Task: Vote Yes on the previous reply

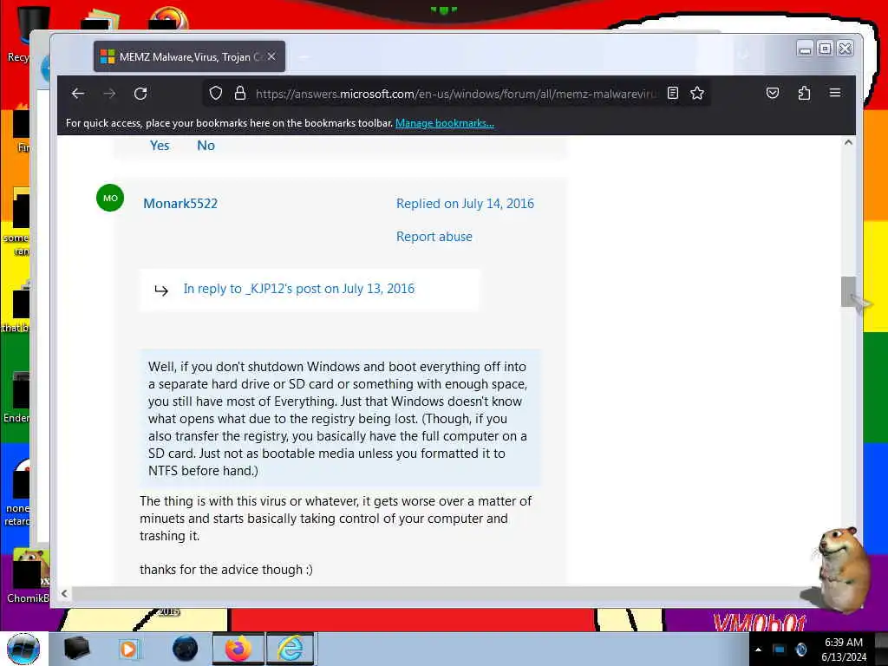Action: tap(160, 146)
